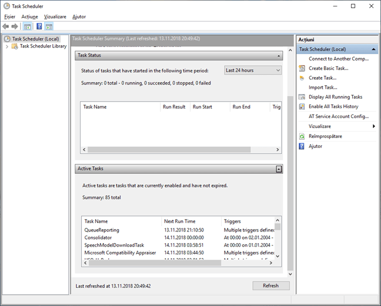Click Active Tasks list scroll up arrow
The image size is (381, 306).
[x=278, y=220]
